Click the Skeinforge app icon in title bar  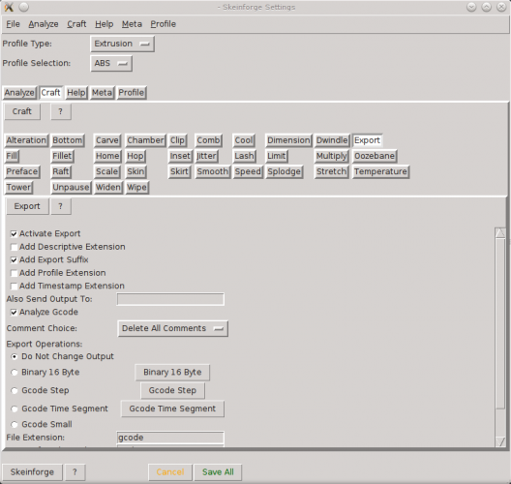point(9,7)
